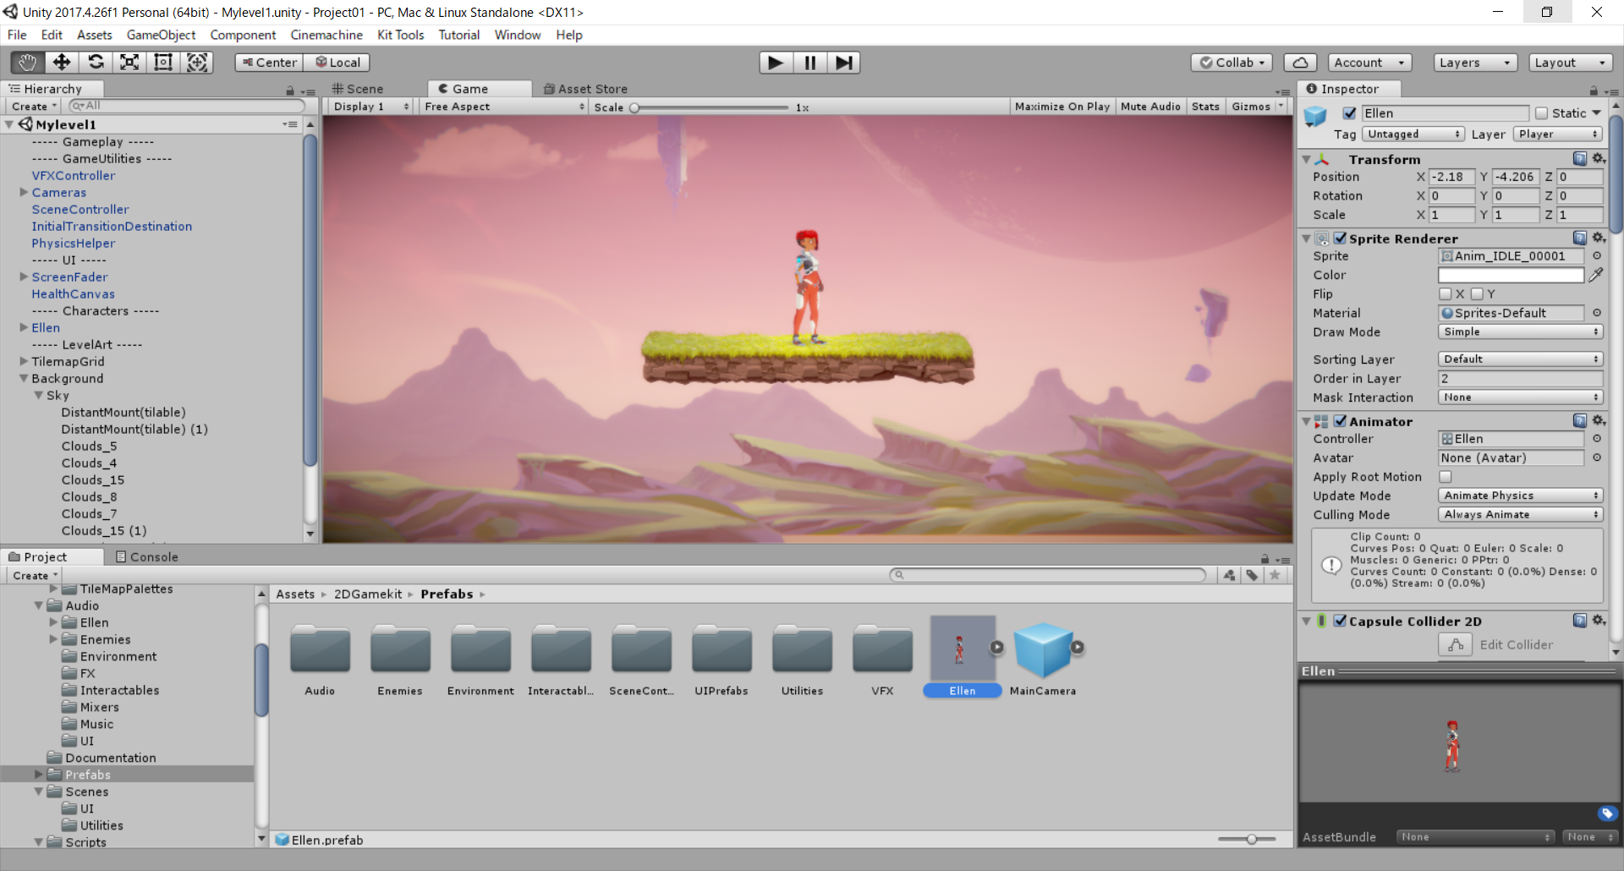Screen dimensions: 1624x871
Task: Click the asset label tag icon in preview
Action: click(1607, 813)
